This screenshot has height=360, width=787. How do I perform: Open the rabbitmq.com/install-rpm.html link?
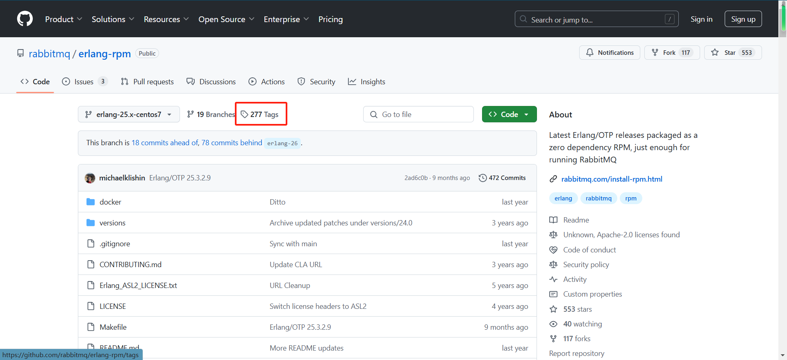pyautogui.click(x=612, y=179)
